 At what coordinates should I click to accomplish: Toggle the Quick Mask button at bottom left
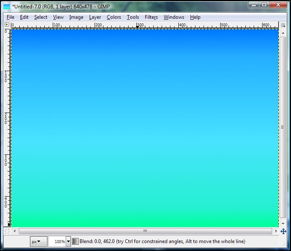(7, 231)
